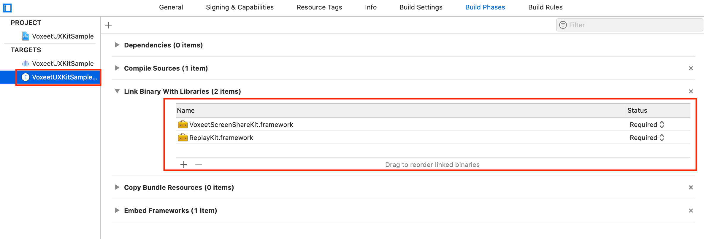Image resolution: width=704 pixels, height=239 pixels.
Task: Delete the Link Binary With Libraries phase
Action: pos(691,91)
